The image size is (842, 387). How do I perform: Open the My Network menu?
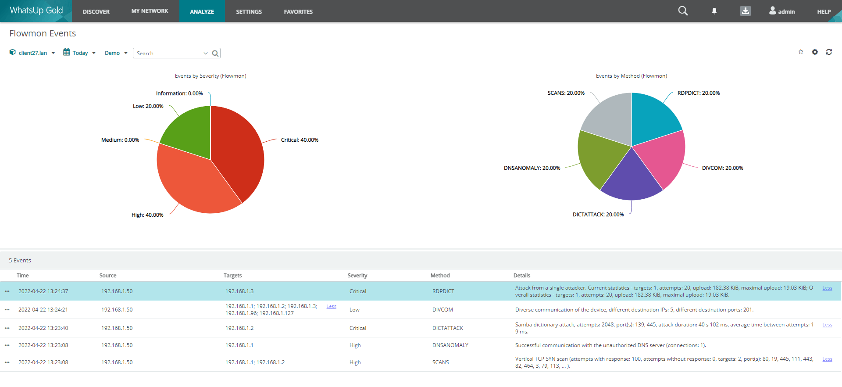click(150, 11)
